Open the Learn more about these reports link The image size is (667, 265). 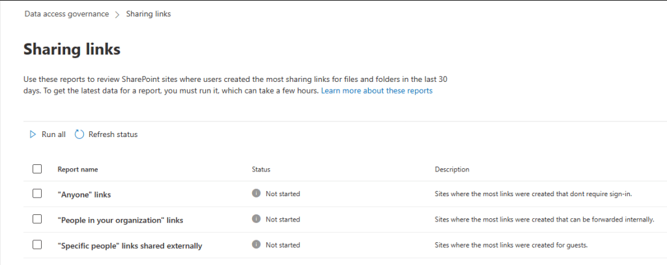(x=376, y=91)
